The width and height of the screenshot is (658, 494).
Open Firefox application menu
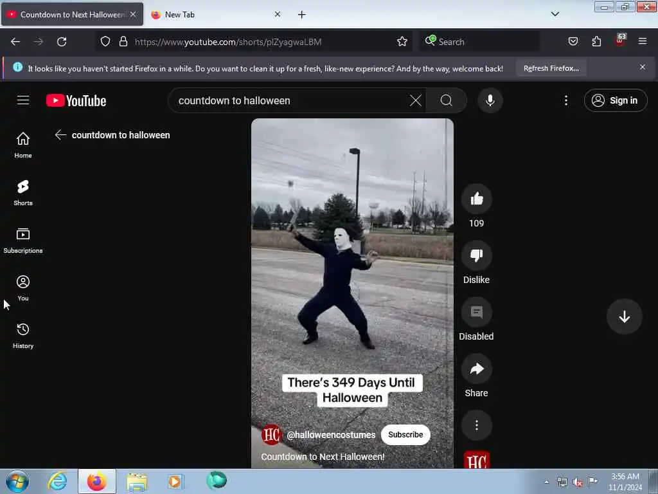(x=643, y=42)
